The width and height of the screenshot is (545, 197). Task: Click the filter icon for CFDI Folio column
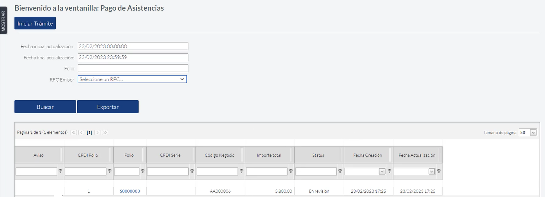(x=110, y=171)
